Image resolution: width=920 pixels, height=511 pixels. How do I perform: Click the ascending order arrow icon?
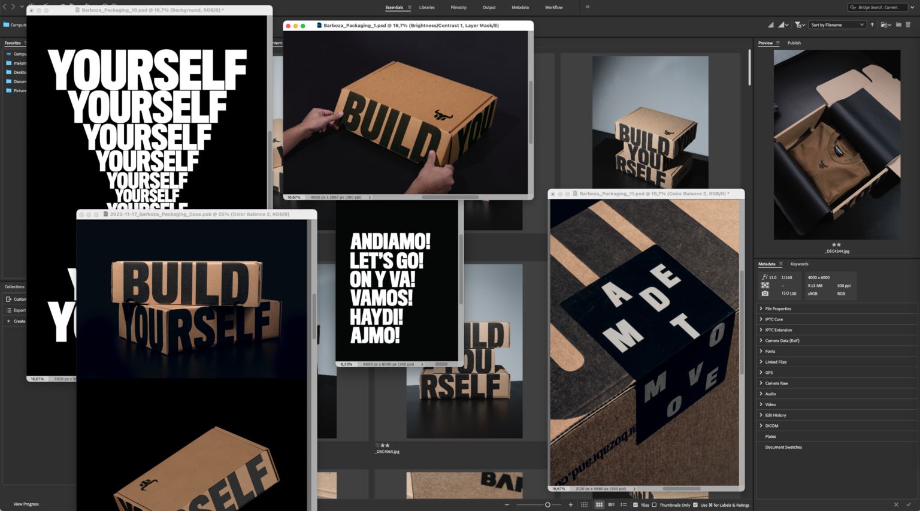[872, 25]
